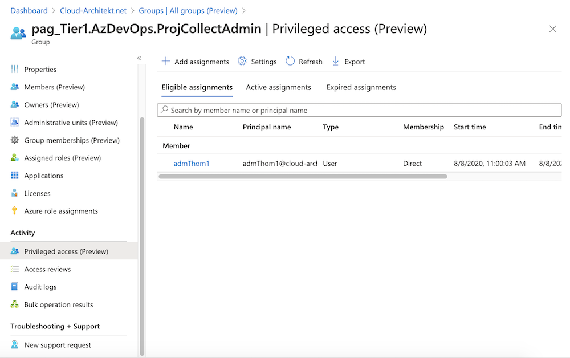Image resolution: width=570 pixels, height=358 pixels.
Task: Click the Member group row label
Action: 176,146
